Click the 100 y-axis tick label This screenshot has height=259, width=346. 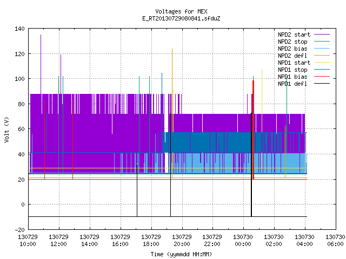[19, 79]
